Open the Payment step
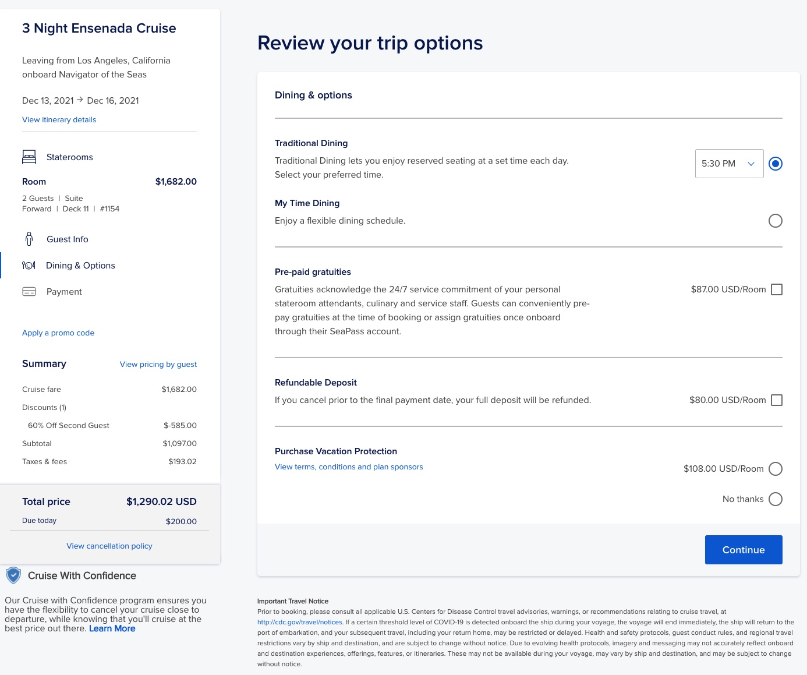807x675 pixels. tap(64, 292)
